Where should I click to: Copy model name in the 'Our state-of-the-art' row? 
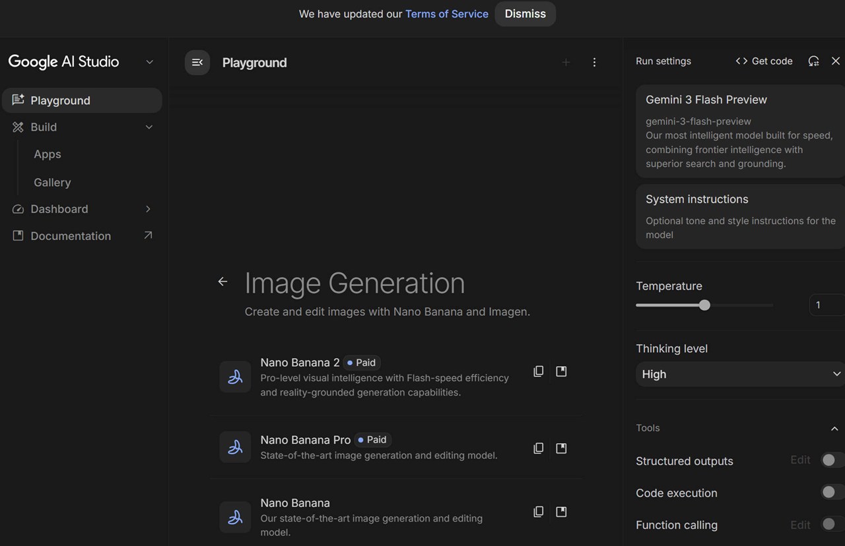[x=539, y=512]
